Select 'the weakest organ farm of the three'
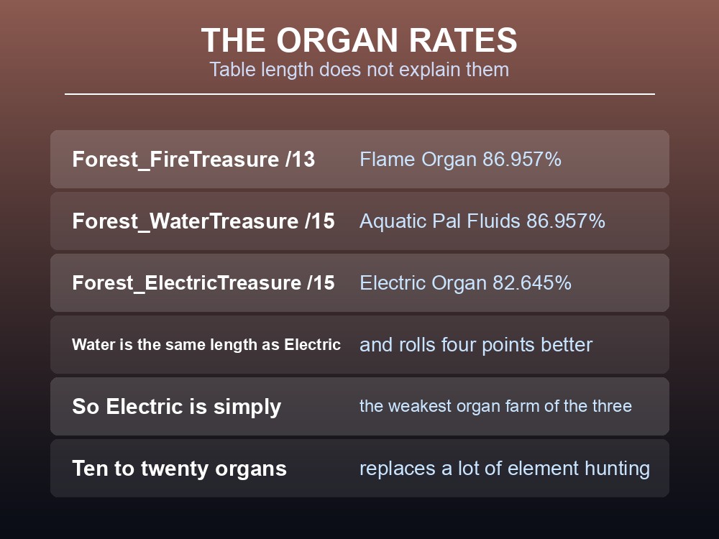This screenshot has width=719, height=539. [495, 406]
